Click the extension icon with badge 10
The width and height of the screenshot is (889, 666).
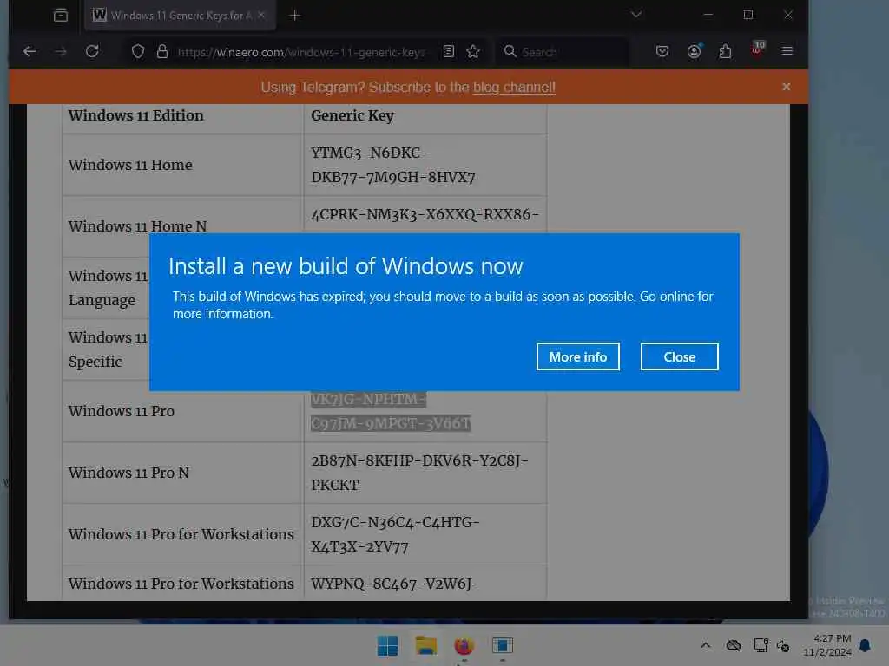click(x=757, y=49)
